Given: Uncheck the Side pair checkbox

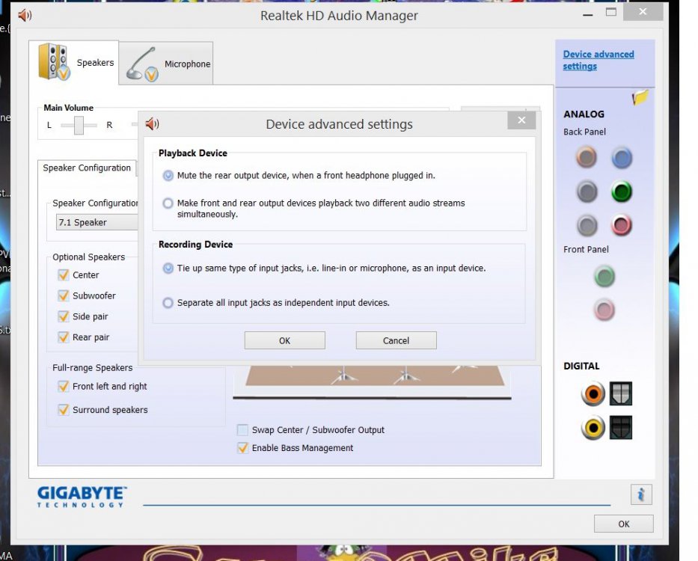Looking at the screenshot, I should (x=63, y=316).
